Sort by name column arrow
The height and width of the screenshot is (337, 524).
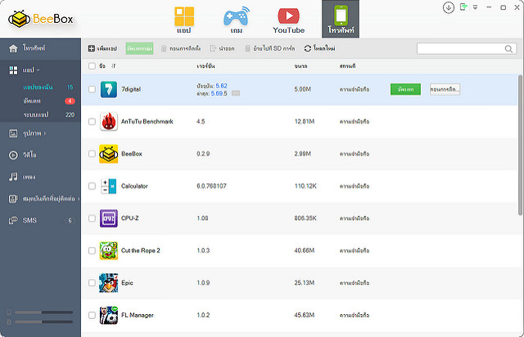tap(114, 66)
